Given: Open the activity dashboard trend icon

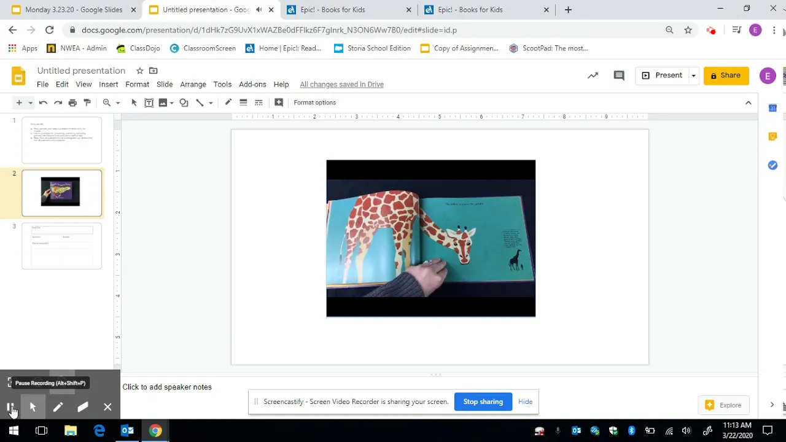Looking at the screenshot, I should [593, 76].
